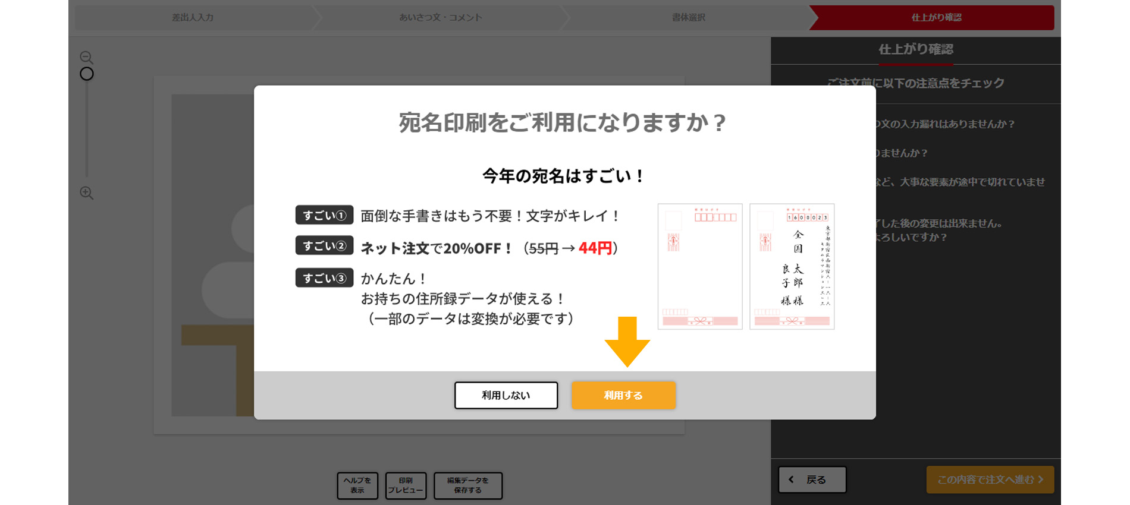1130x505 pixels.
Task: Click ヘルプを表示 button
Action: coord(357,485)
